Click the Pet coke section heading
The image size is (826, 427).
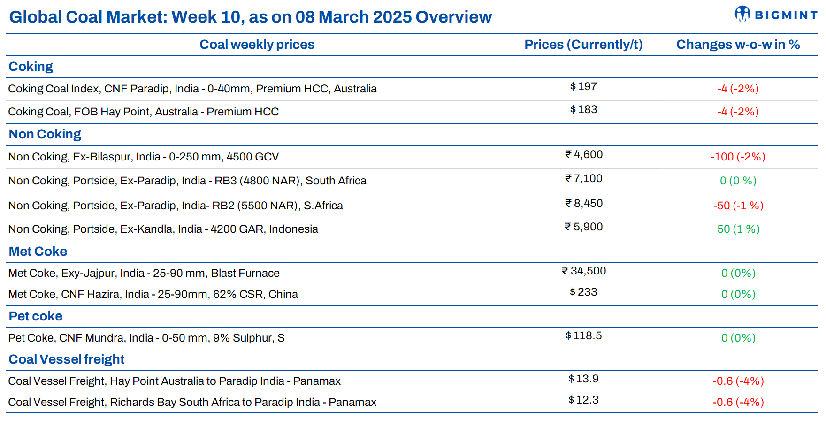(x=36, y=316)
